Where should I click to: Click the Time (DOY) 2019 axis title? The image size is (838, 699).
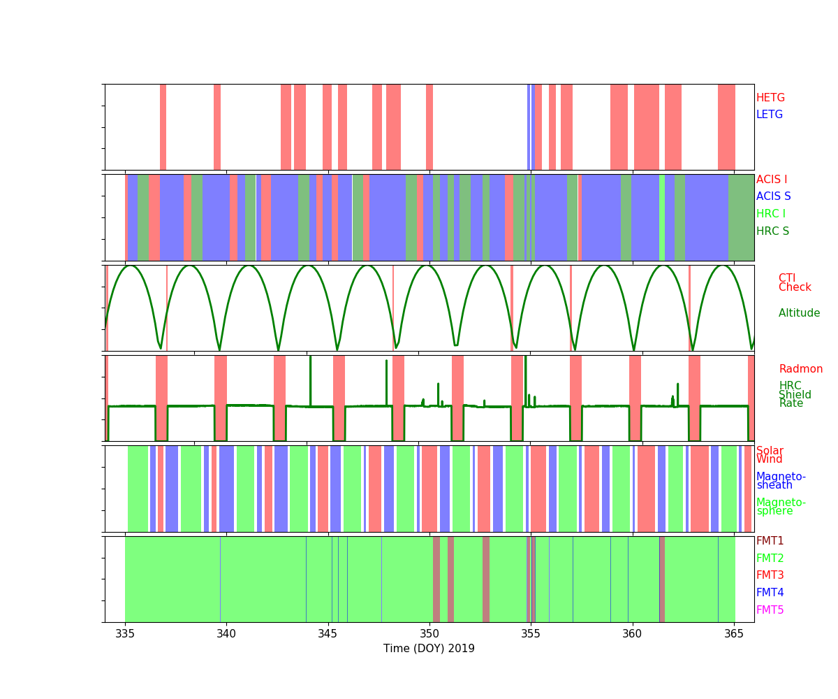pyautogui.click(x=429, y=649)
